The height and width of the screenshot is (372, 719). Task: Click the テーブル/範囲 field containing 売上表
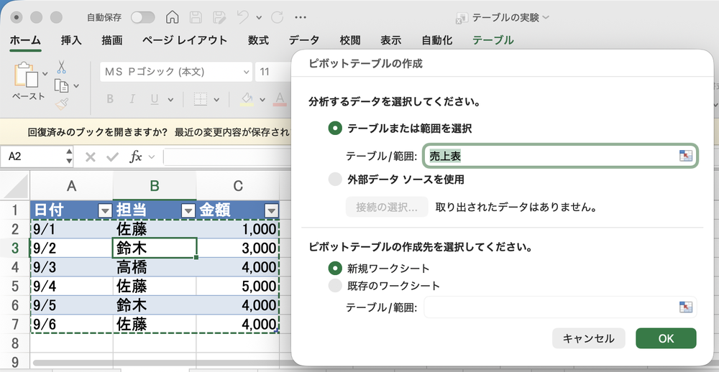560,156
